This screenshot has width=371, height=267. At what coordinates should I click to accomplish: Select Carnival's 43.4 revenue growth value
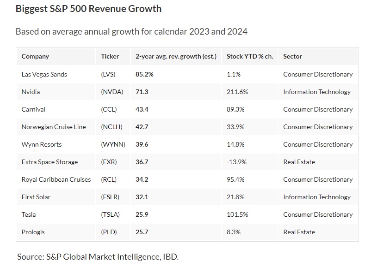click(142, 109)
